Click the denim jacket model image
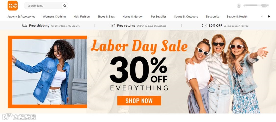Screen dimensions: 276x122 coord(48,72)
